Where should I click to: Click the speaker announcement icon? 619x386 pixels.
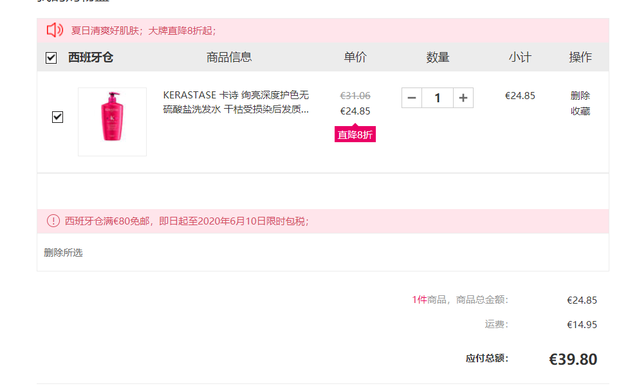[55, 30]
